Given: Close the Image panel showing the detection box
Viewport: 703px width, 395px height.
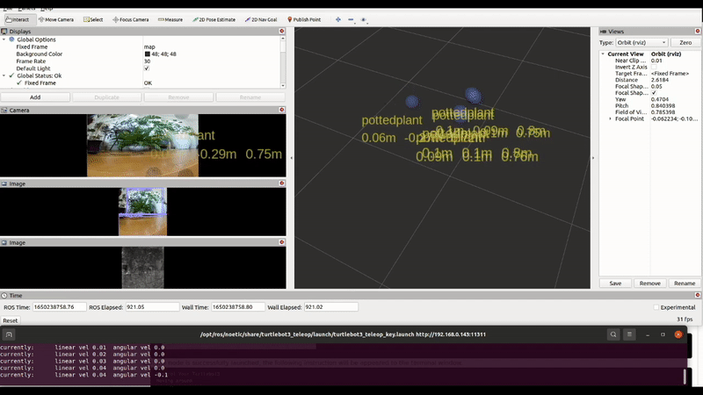Looking at the screenshot, I should click(281, 183).
